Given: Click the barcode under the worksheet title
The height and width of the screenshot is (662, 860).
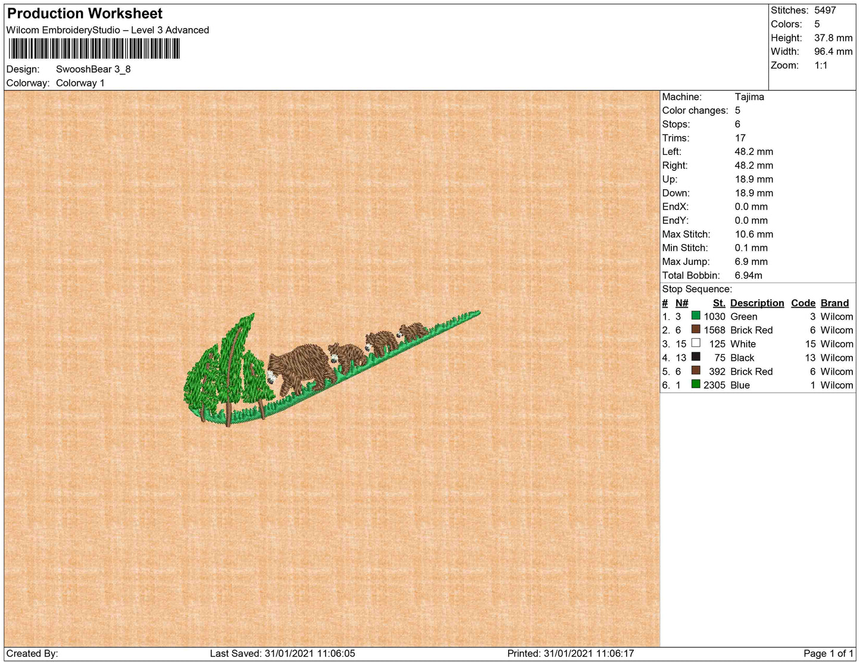Looking at the screenshot, I should [93, 48].
